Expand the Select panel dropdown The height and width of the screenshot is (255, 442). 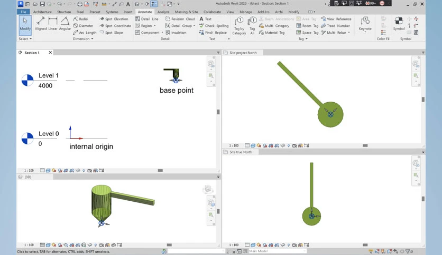coord(25,39)
